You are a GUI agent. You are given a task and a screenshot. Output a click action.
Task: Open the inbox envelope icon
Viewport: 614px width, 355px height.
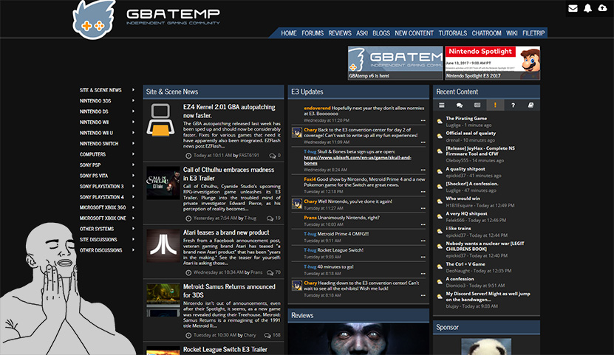click(x=573, y=8)
